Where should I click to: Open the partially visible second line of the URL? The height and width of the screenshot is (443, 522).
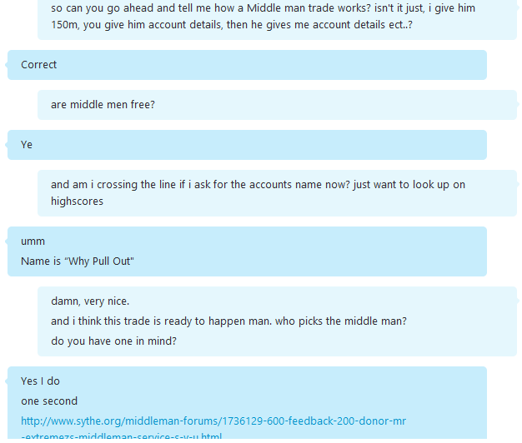(121, 436)
